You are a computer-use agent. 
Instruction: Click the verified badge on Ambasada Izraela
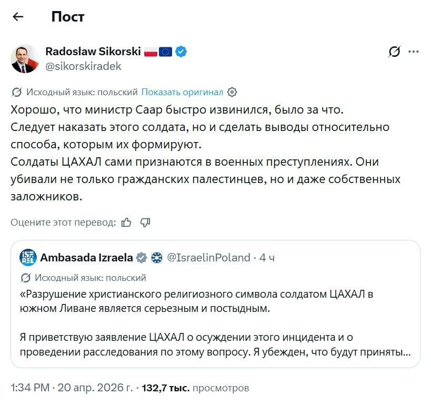(x=141, y=257)
